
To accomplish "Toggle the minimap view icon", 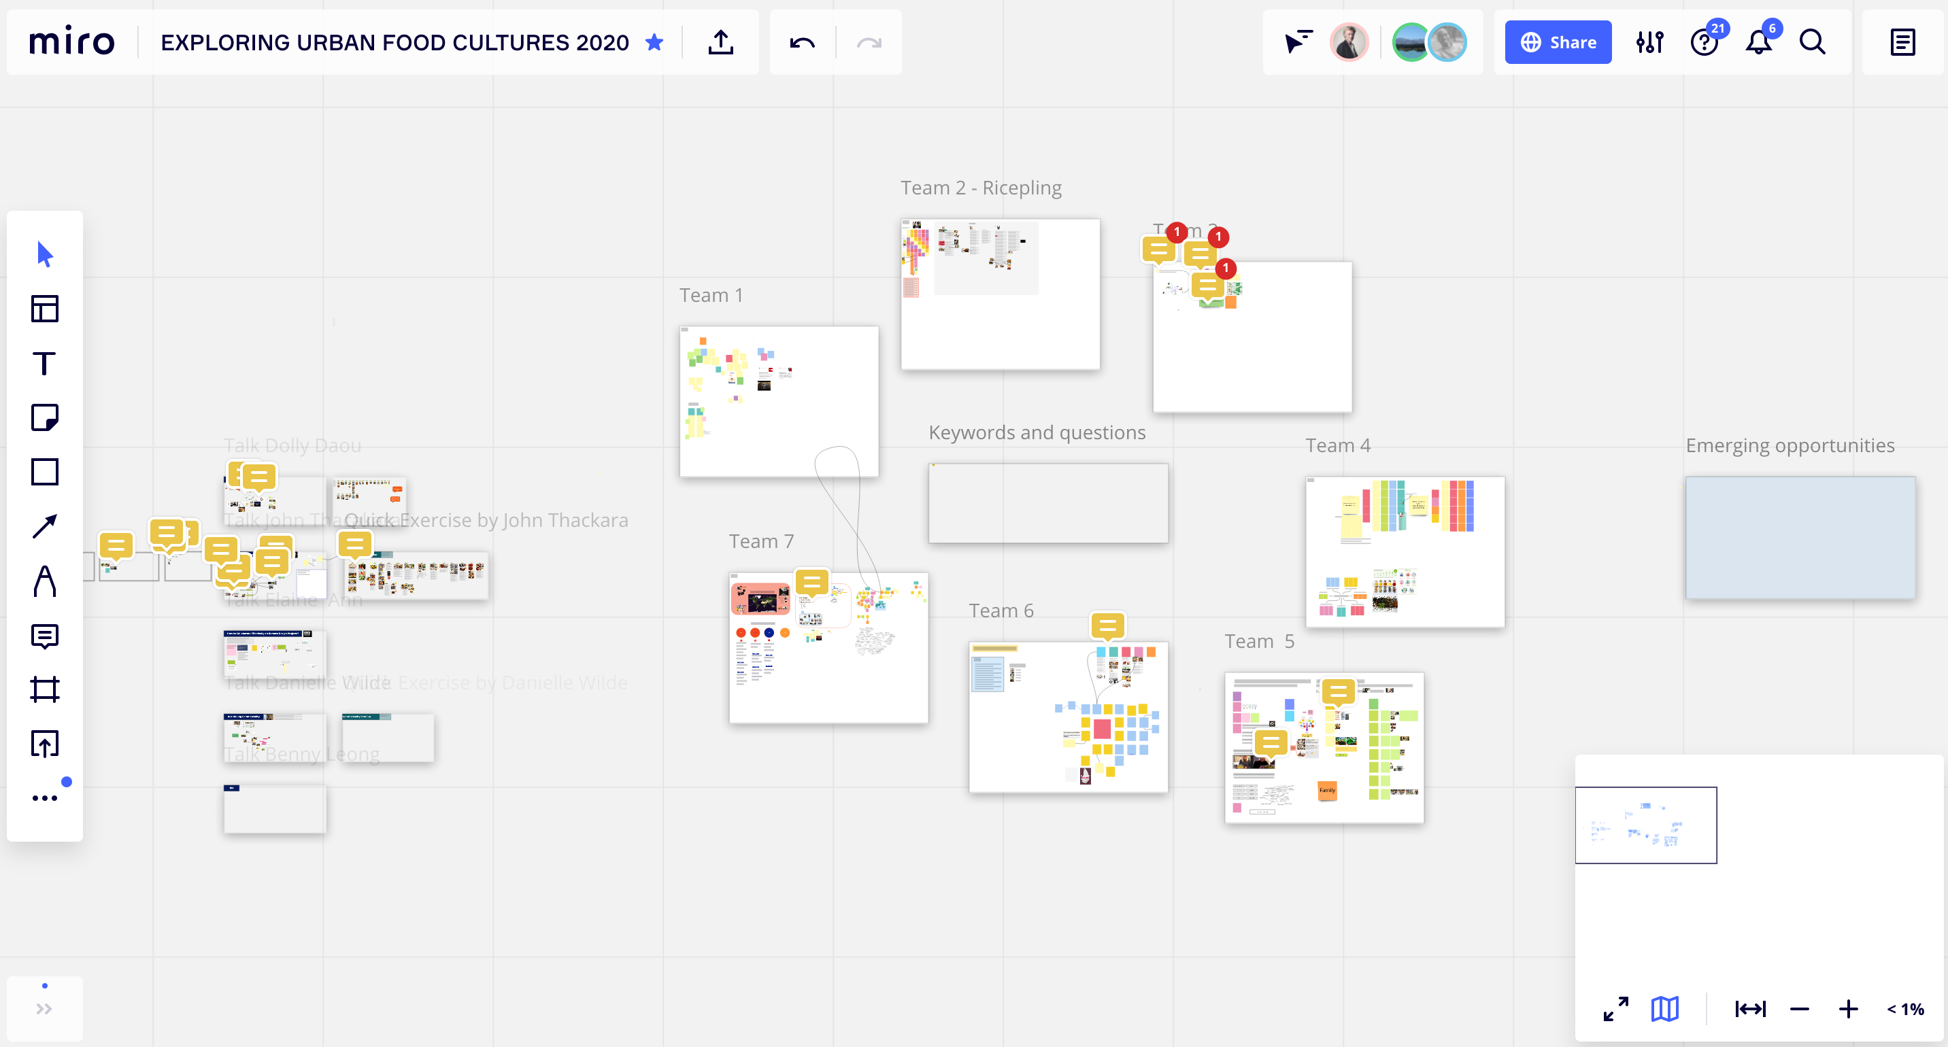I will 1664,1008.
